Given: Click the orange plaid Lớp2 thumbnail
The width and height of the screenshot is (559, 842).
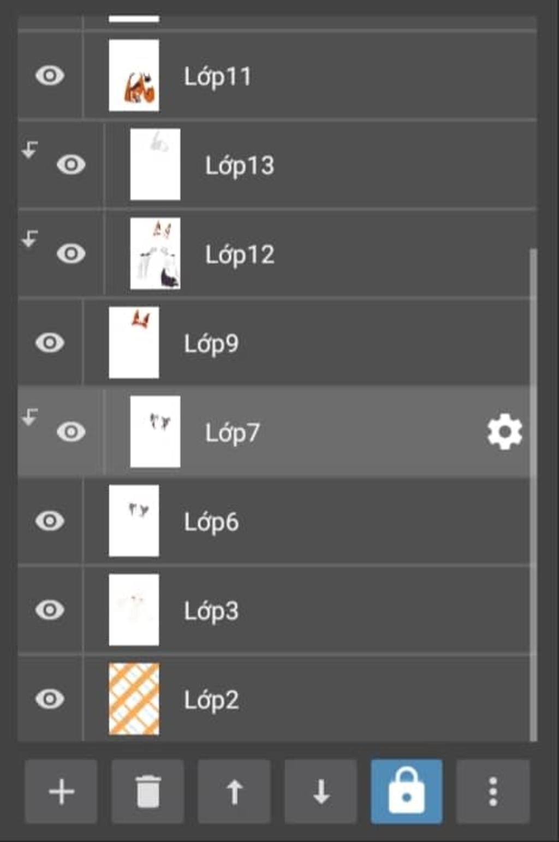Looking at the screenshot, I should coord(134,699).
